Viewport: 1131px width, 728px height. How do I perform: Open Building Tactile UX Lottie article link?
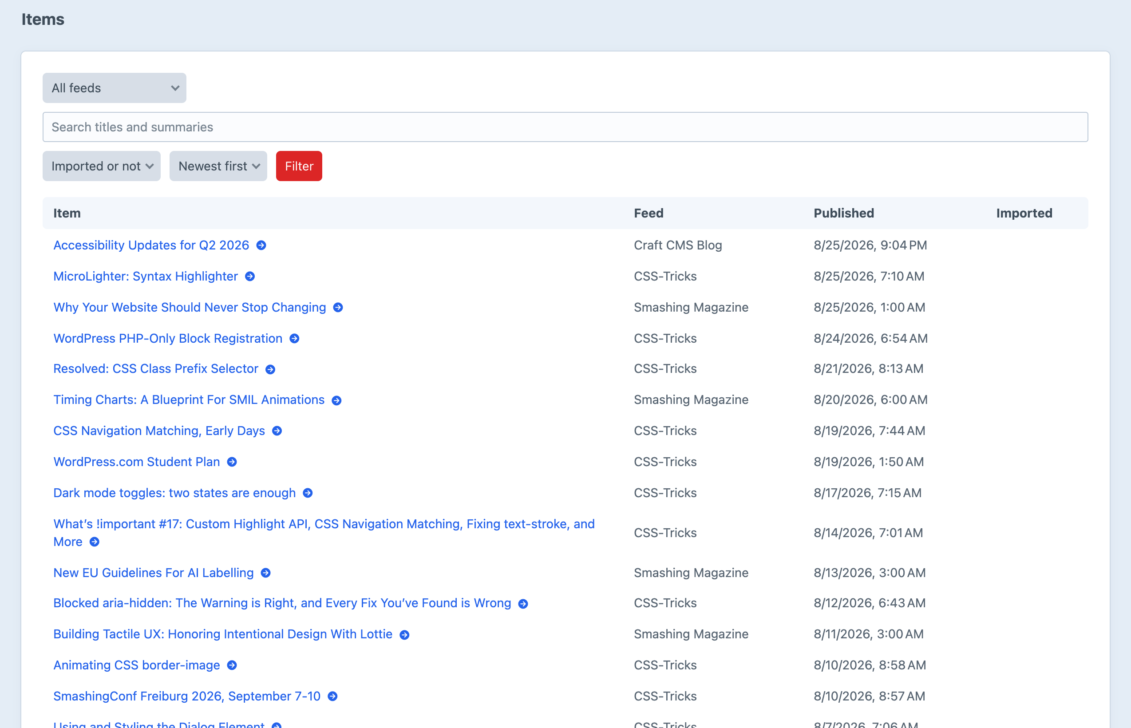click(223, 634)
